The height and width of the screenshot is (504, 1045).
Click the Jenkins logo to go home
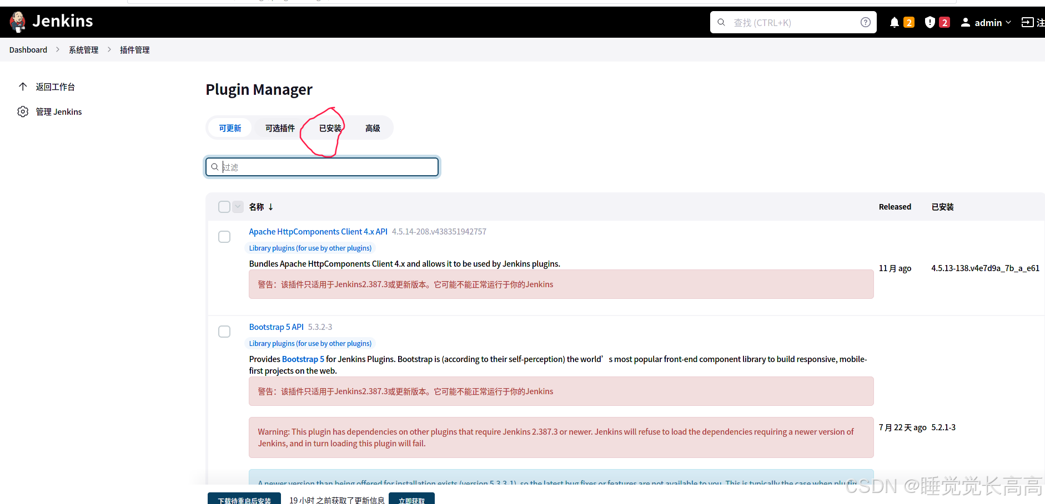[x=17, y=22]
